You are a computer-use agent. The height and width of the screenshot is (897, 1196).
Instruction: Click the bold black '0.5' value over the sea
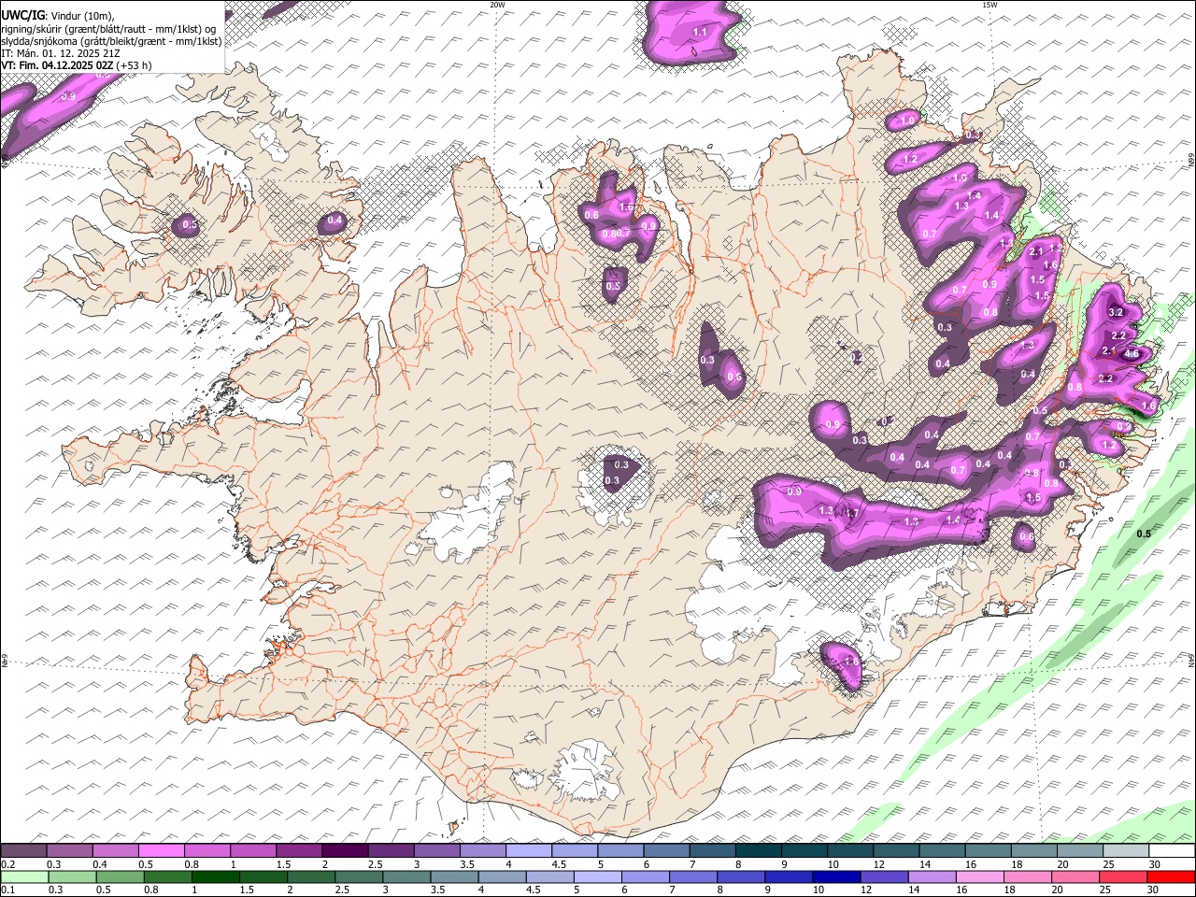pyautogui.click(x=1144, y=534)
